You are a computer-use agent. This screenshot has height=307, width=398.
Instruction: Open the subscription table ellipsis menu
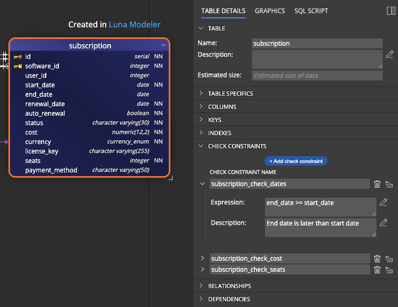(163, 45)
